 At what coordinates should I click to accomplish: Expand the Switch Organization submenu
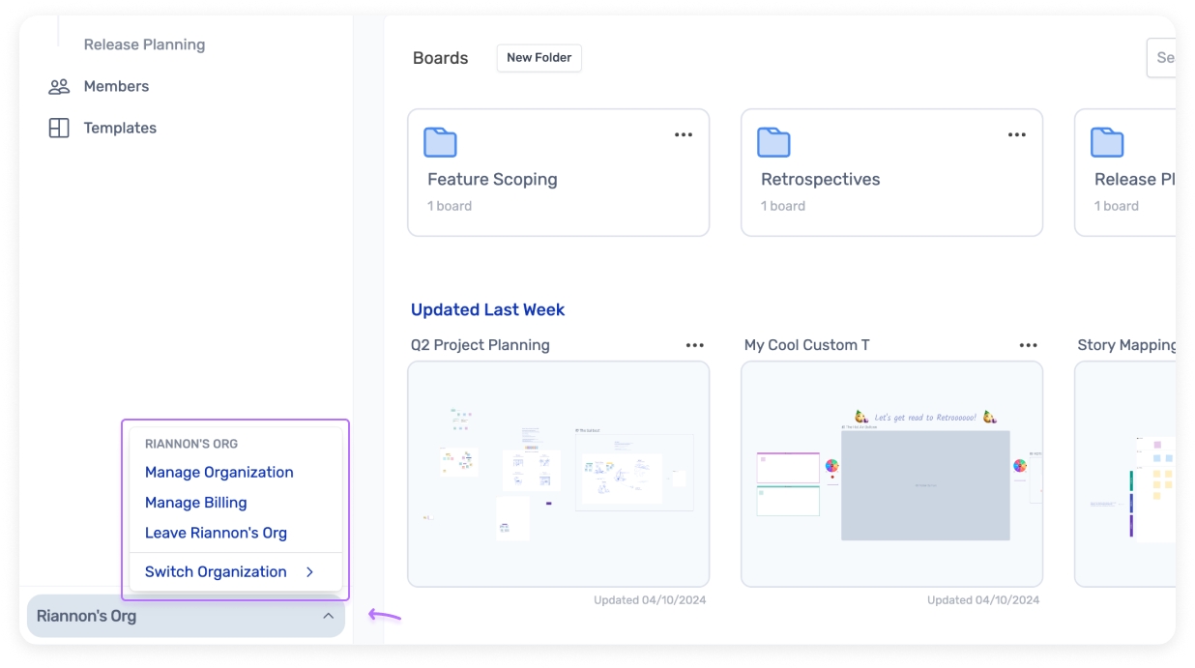coord(309,572)
